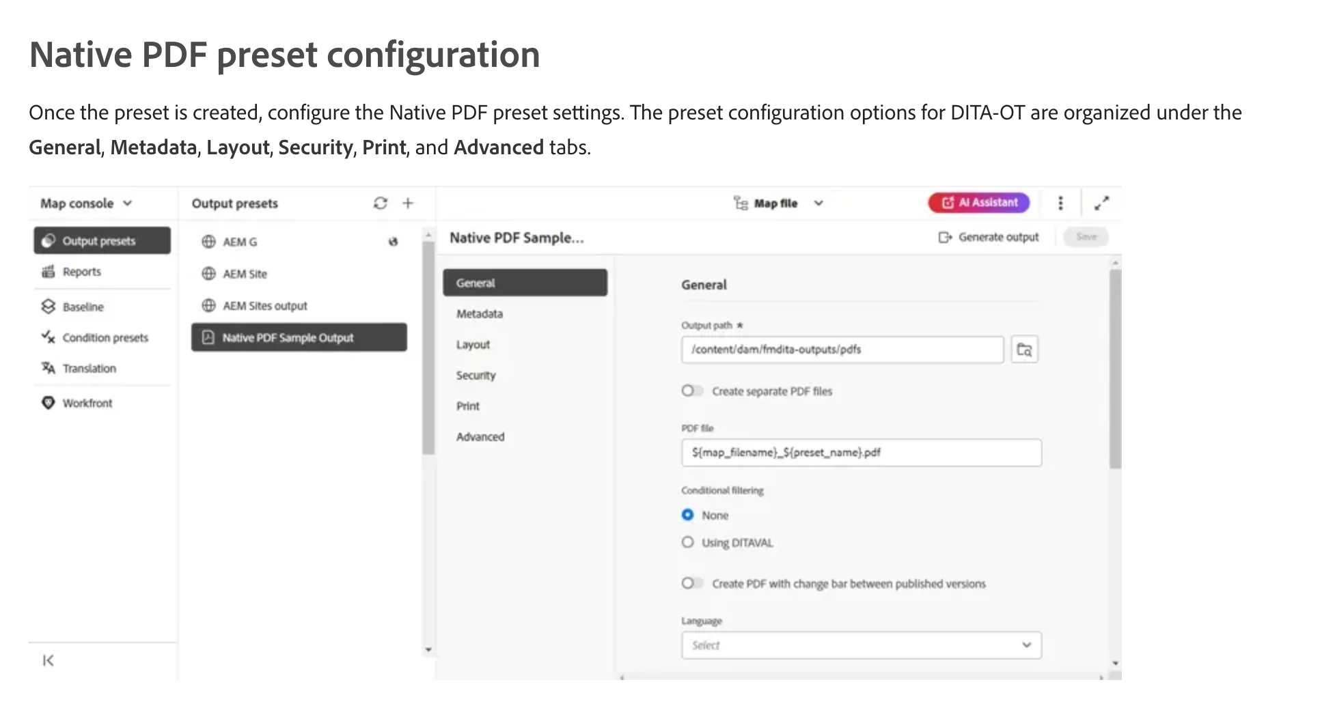The image size is (1335, 706).
Task: Browse for output path folder icon
Action: click(x=1024, y=350)
